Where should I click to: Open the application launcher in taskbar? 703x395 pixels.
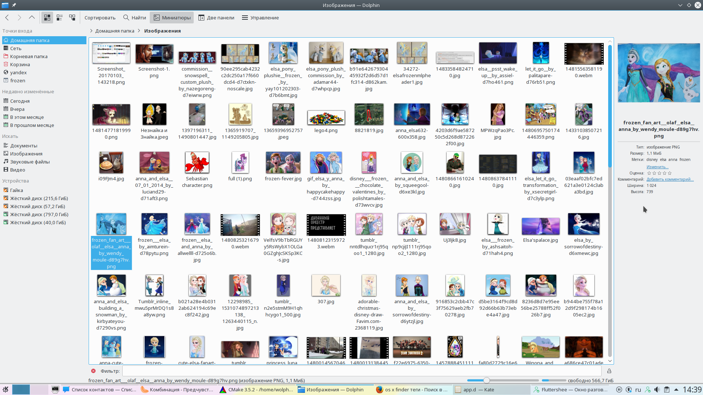coord(5,390)
